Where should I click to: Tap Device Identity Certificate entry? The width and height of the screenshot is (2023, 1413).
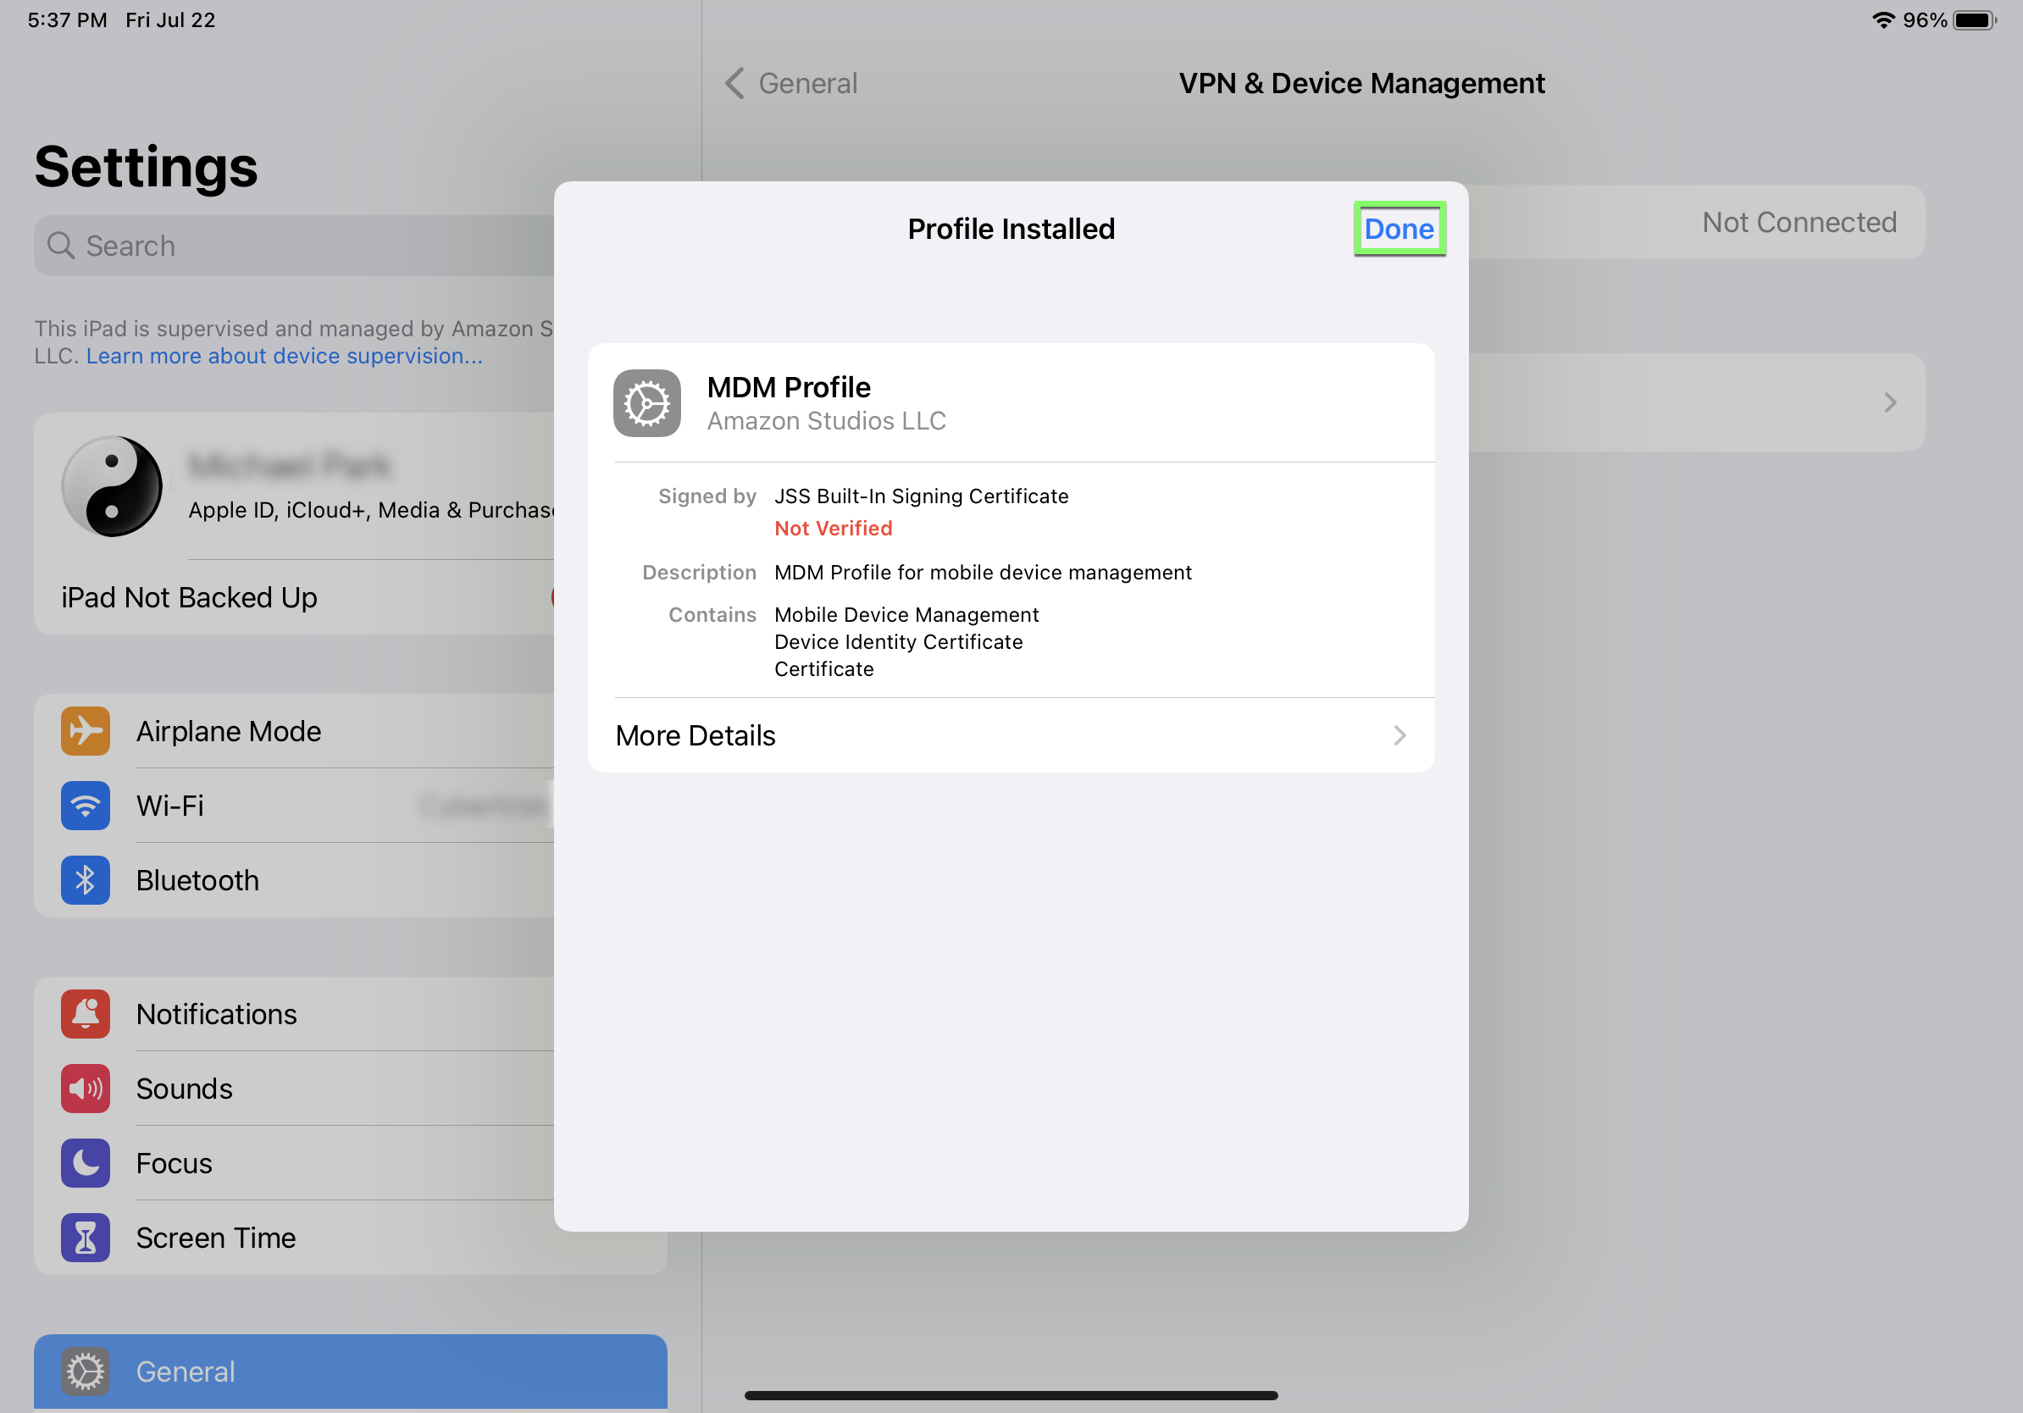(898, 642)
